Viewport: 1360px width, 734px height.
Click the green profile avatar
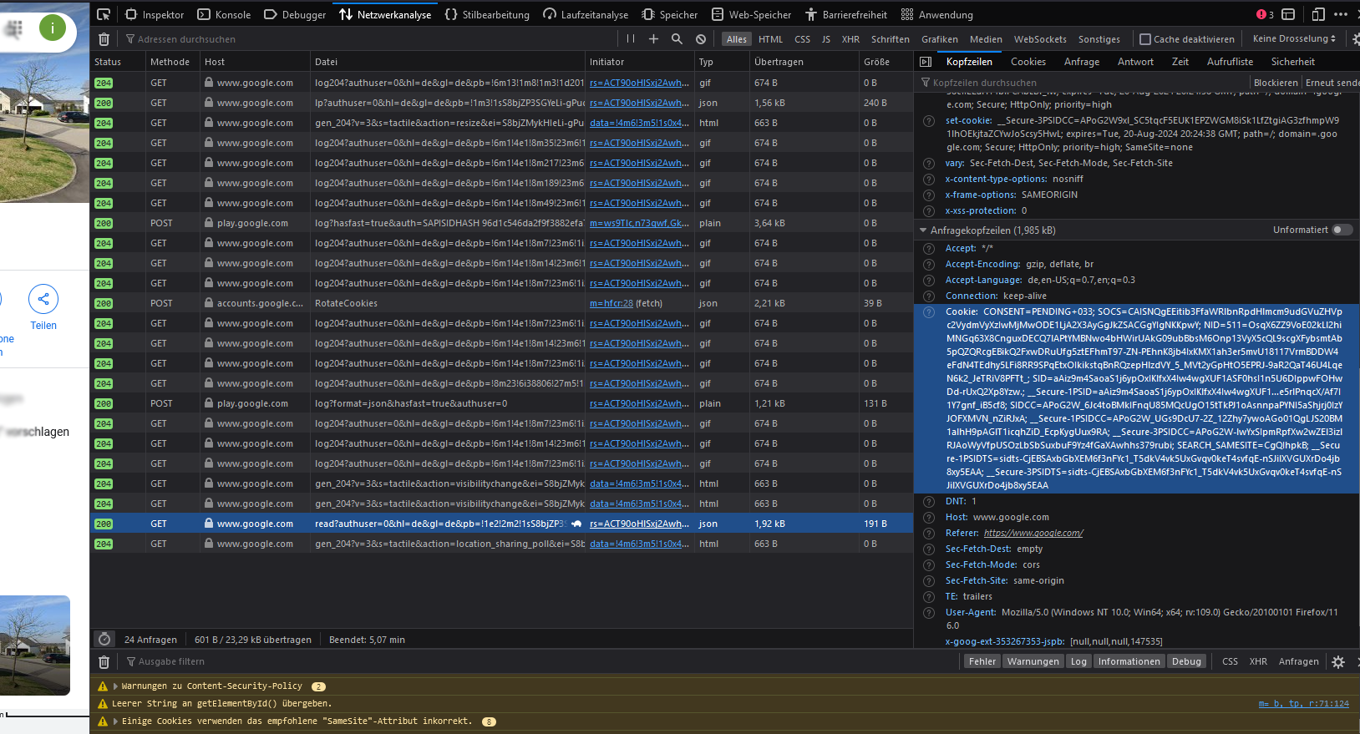coord(53,28)
